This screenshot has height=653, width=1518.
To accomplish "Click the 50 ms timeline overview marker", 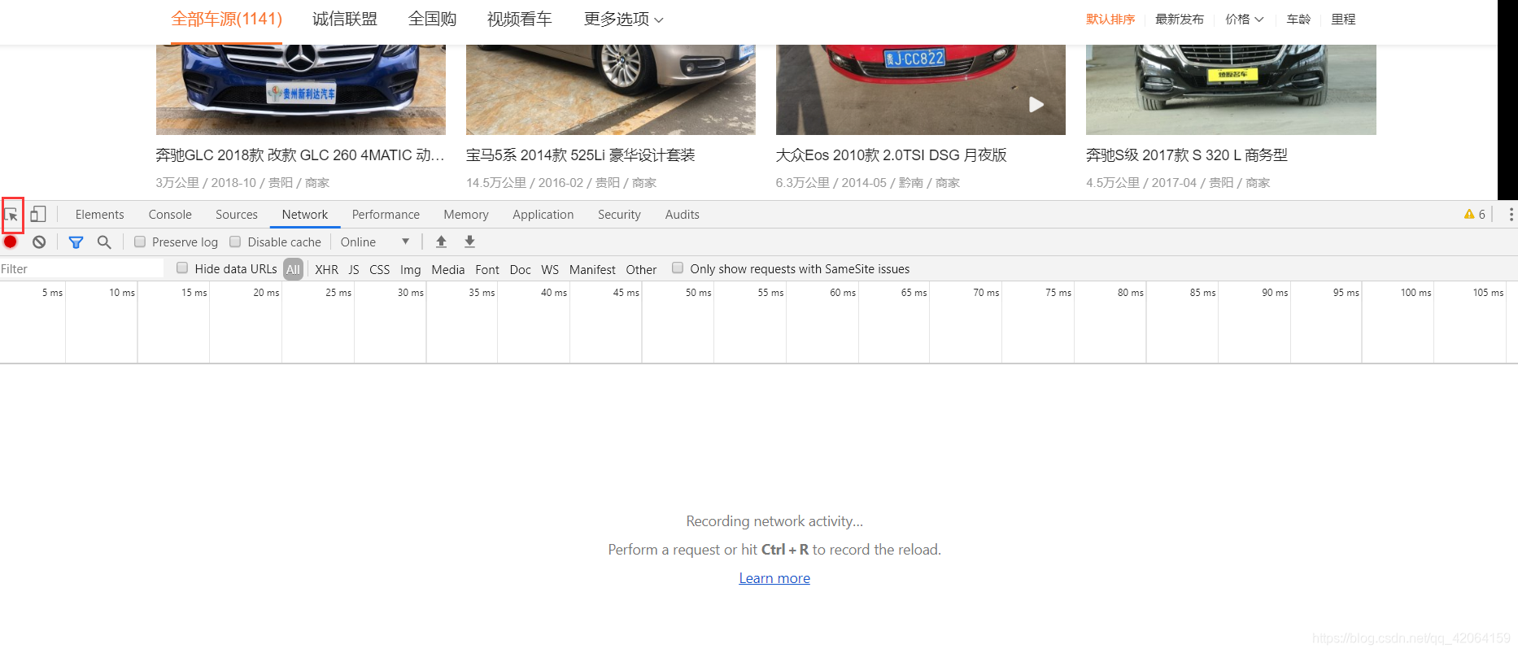I will click(x=698, y=293).
